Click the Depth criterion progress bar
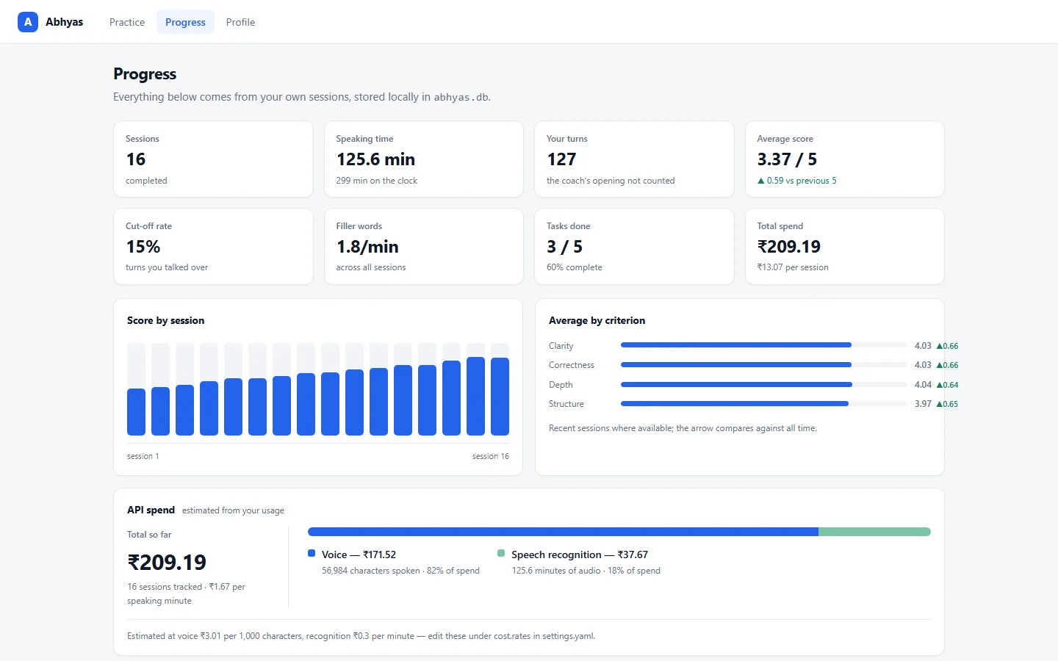Image resolution: width=1058 pixels, height=661 pixels. 764,384
